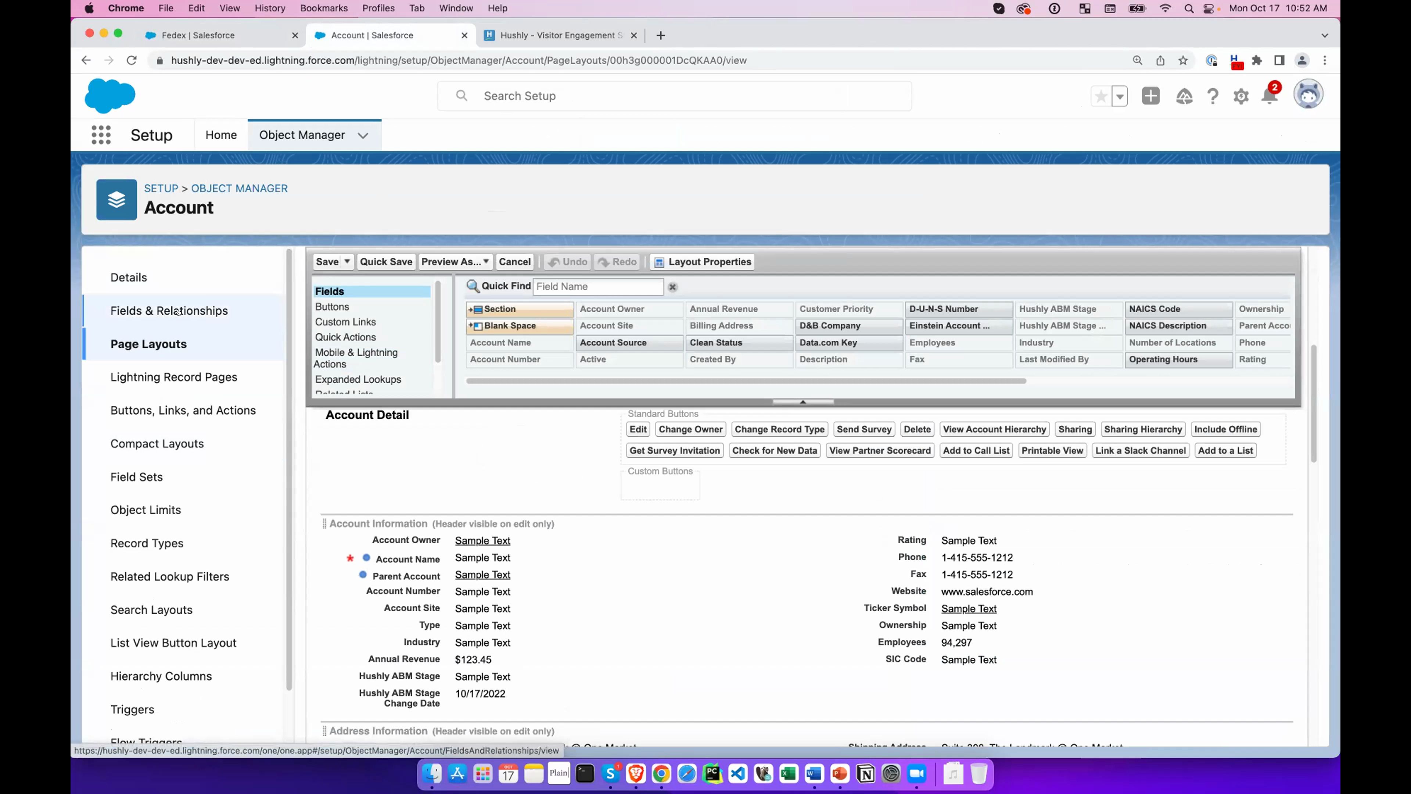Click the favorites star icon

click(1101, 96)
